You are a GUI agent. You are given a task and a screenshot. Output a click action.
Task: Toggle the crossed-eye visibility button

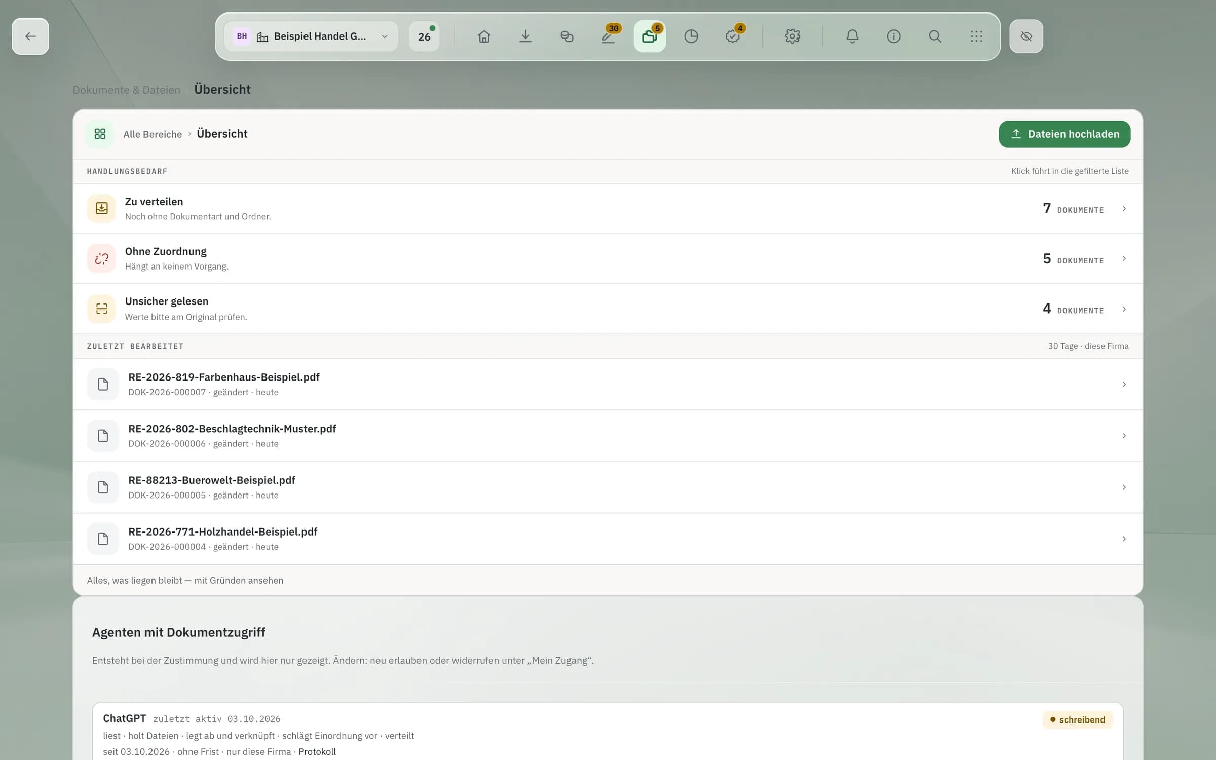tap(1026, 36)
